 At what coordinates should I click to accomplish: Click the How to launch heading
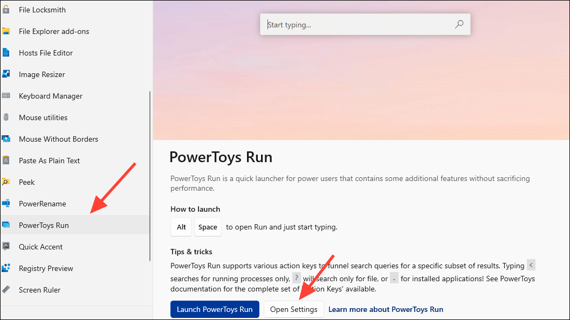pyautogui.click(x=195, y=209)
